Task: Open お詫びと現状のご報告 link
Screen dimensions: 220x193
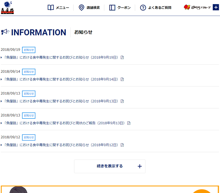Action: (x=64, y=123)
